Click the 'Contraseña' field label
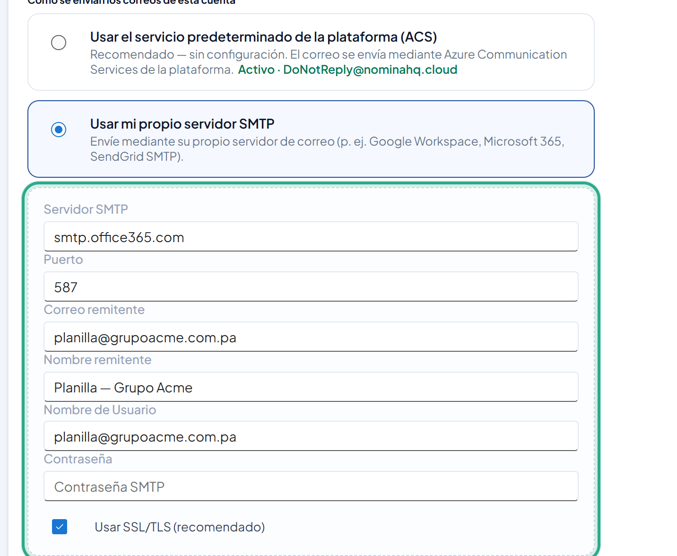Viewport: 677px width, 556px height. tap(78, 459)
